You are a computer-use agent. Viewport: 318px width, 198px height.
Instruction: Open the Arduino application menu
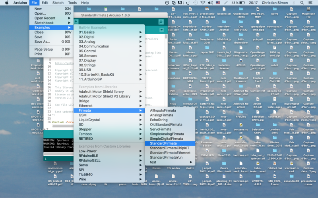click(x=20, y=3)
